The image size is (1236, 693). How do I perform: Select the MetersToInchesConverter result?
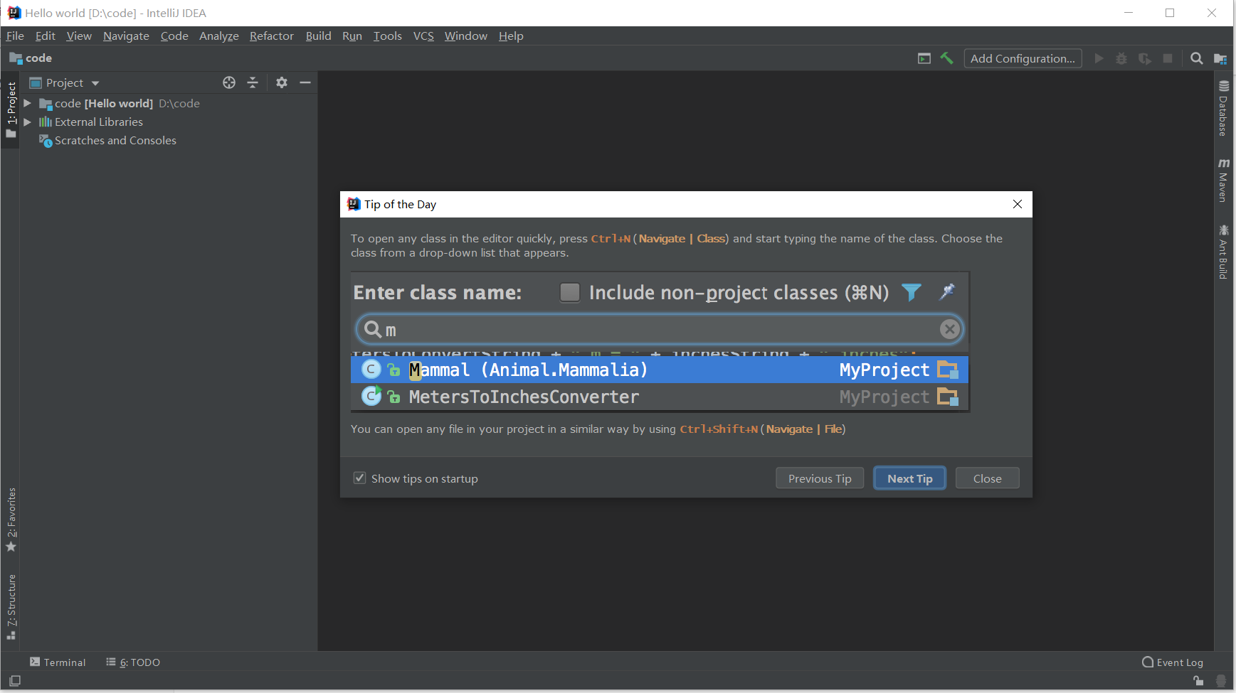pos(660,397)
